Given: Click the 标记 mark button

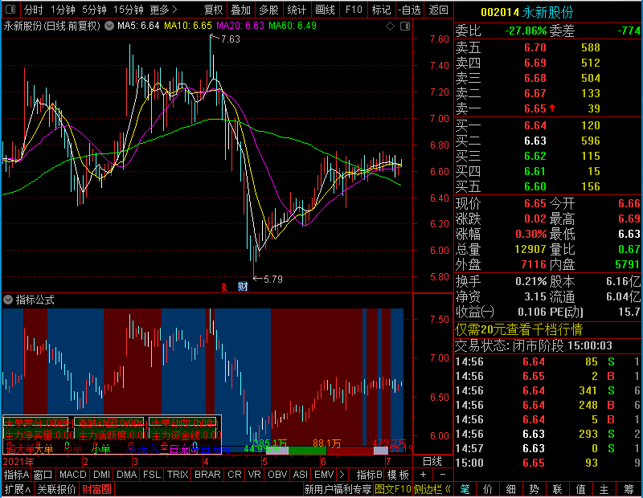Looking at the screenshot, I should (381, 10).
